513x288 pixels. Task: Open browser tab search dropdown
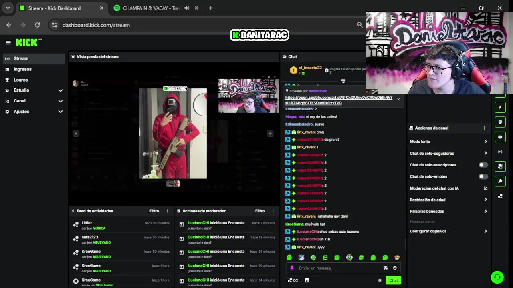[x=8, y=8]
